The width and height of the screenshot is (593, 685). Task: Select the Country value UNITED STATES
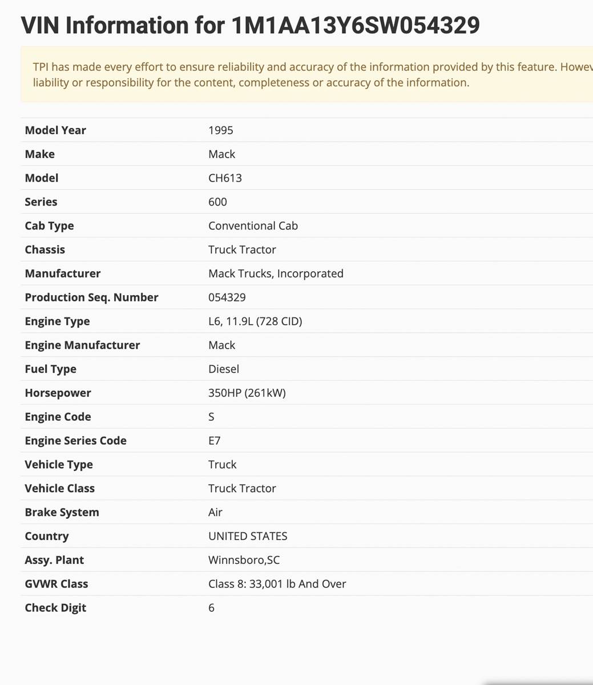click(x=248, y=537)
